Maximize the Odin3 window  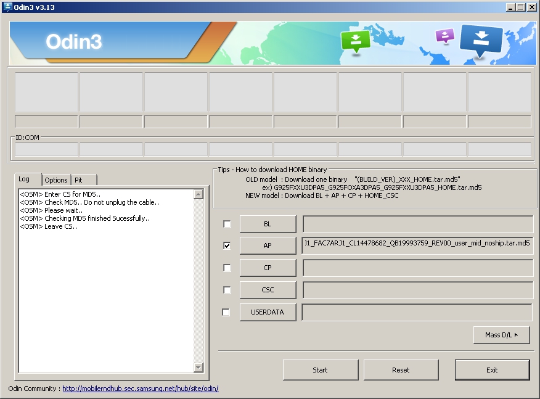521,7
